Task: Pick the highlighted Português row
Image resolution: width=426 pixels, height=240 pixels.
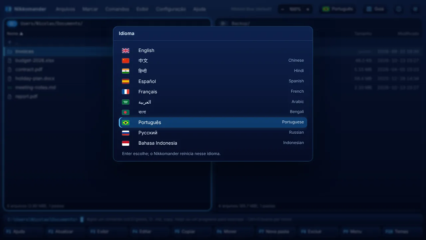Action: tap(213, 122)
